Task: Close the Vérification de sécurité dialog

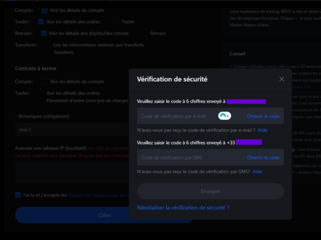Action: click(281, 79)
